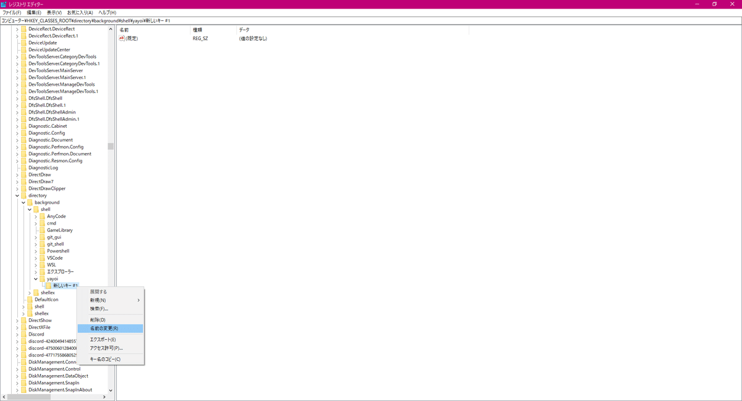Click the DeviceUpdateCenter folder icon
Viewport: 742px width, 401px height.
point(23,49)
